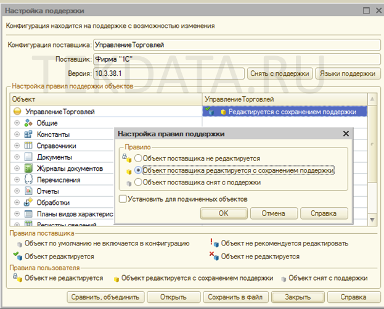The width and height of the screenshot is (384, 309).
Task: Click the Константы icon in tree
Action: (x=28, y=134)
